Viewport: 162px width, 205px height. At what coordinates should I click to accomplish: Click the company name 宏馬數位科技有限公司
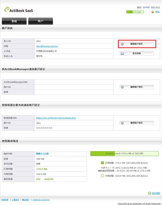pos(46,51)
